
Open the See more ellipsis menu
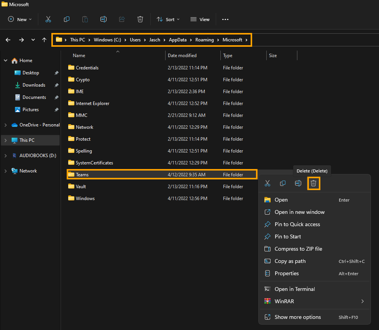coord(225,19)
